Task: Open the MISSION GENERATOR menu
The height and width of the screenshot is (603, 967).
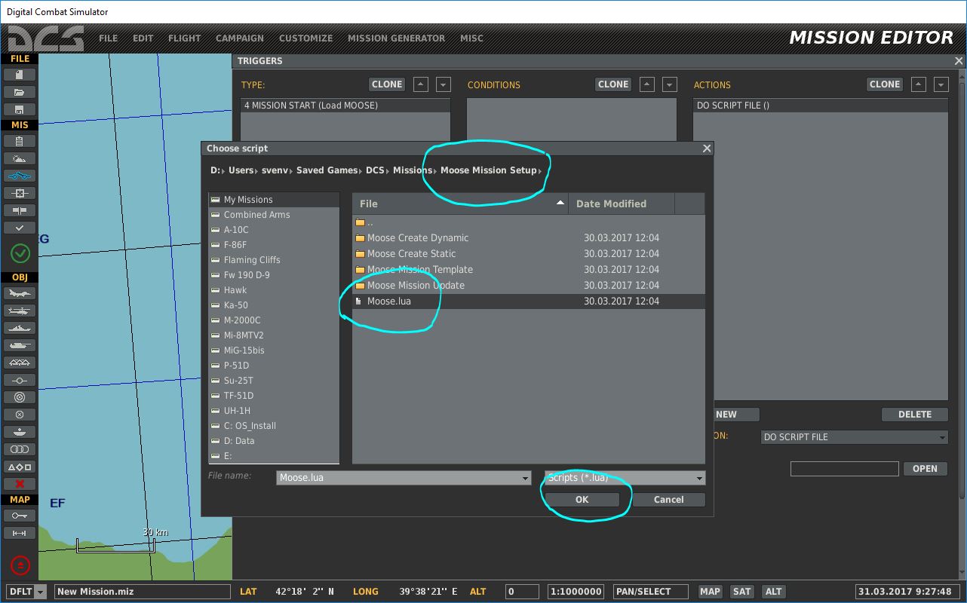Action: pos(396,38)
